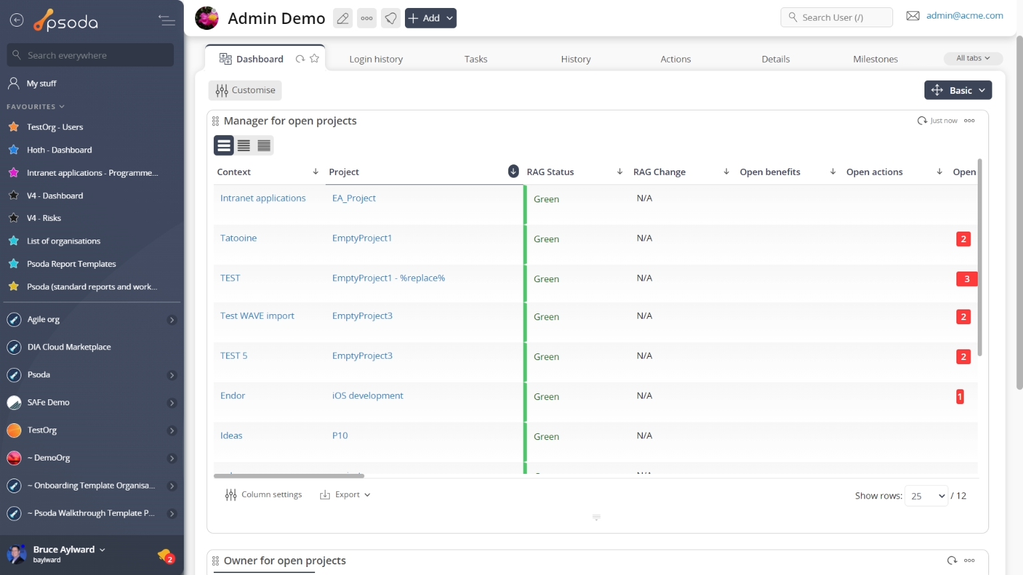Open the iOS development project link
The height and width of the screenshot is (575, 1023).
pyautogui.click(x=368, y=395)
